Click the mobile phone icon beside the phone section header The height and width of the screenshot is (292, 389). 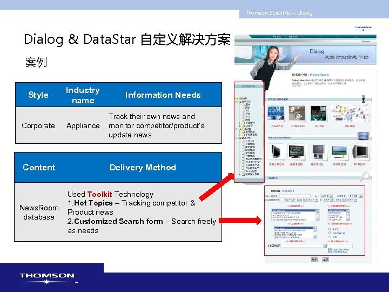(364, 98)
